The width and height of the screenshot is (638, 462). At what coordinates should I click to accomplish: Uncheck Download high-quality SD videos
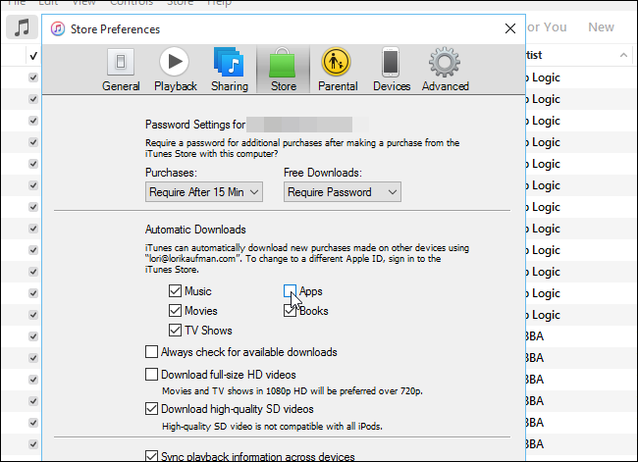(151, 408)
